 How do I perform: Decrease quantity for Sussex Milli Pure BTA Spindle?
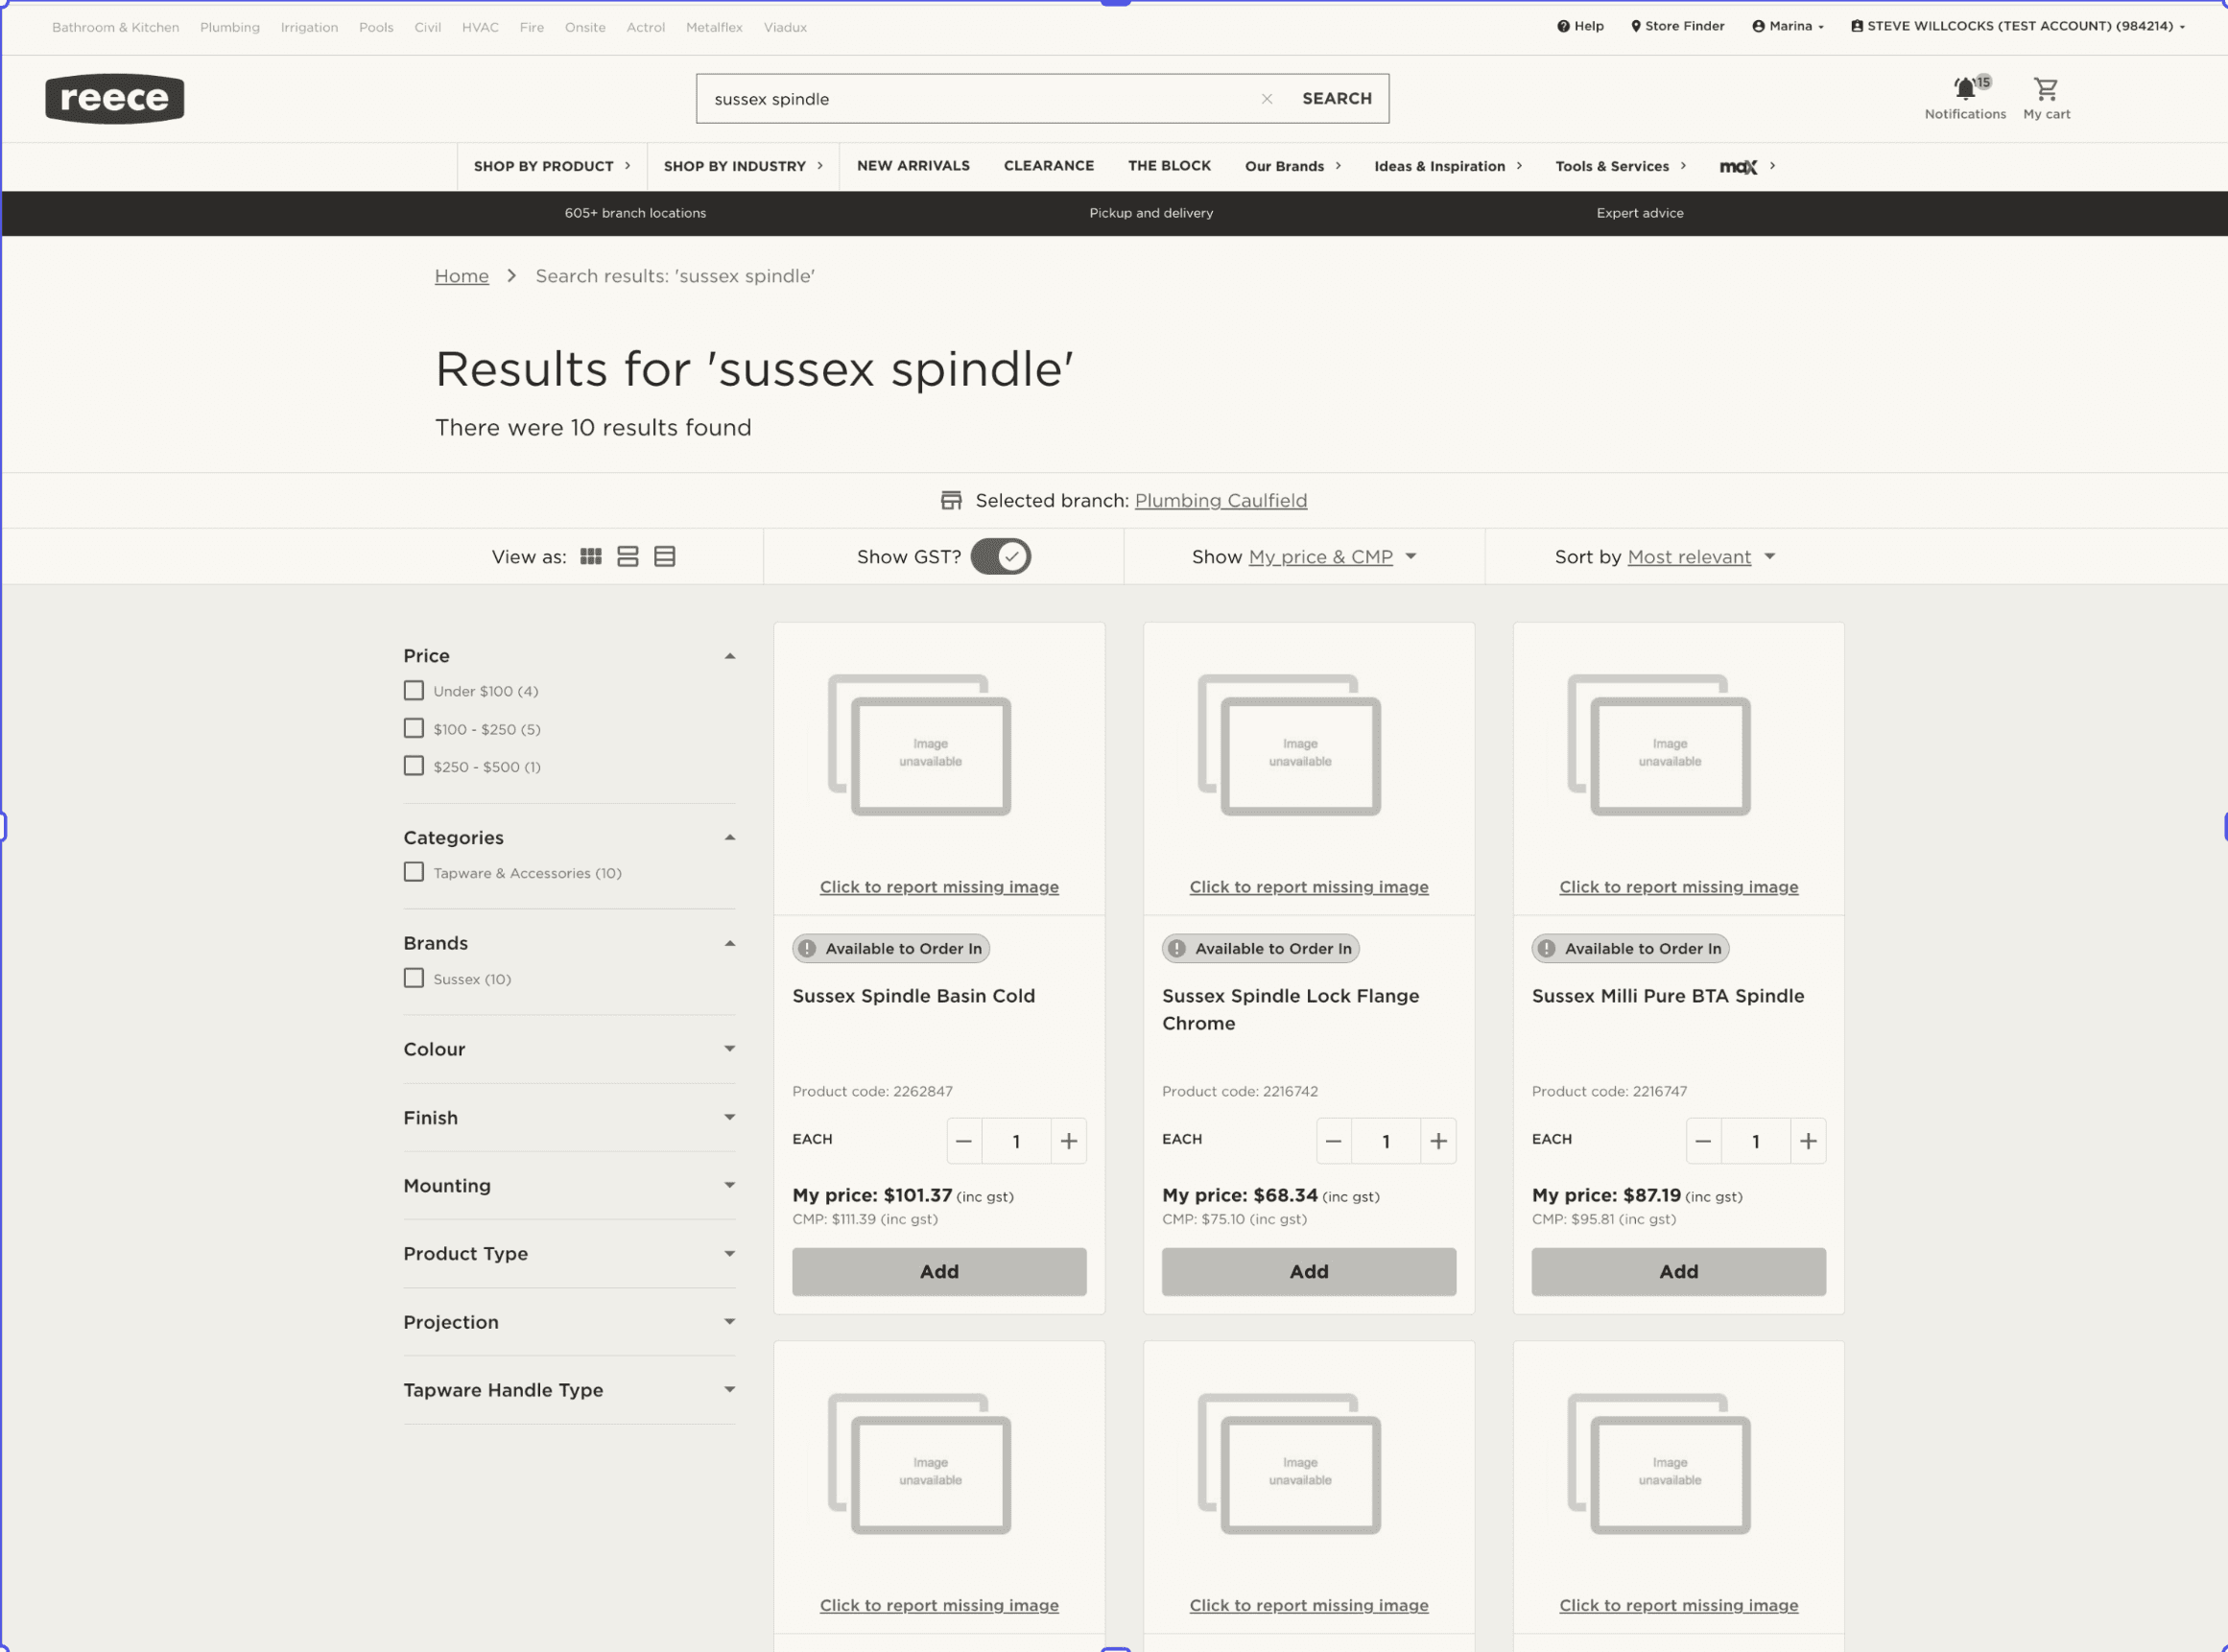pos(1703,1141)
